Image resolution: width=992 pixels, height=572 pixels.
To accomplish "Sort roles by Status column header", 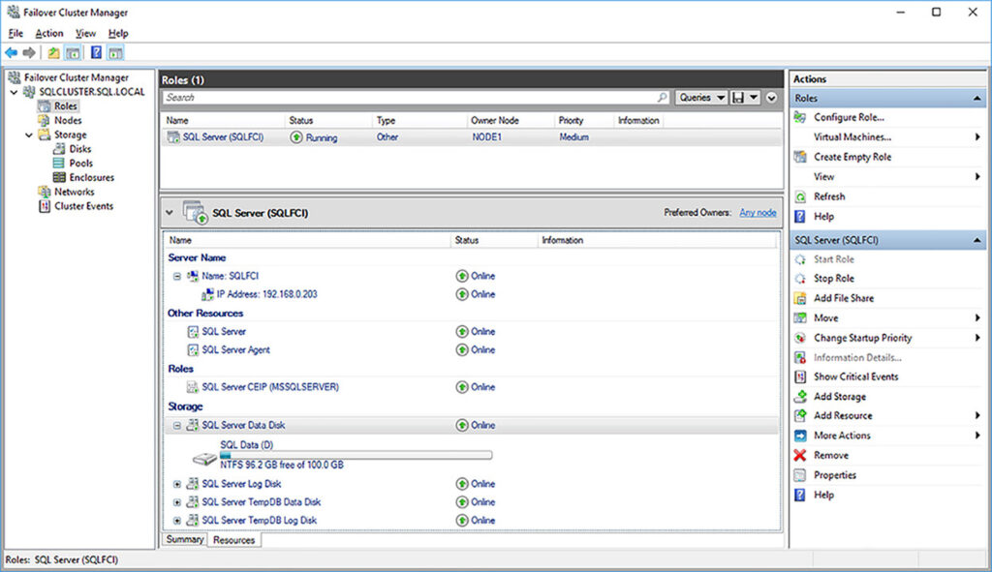I will (x=300, y=120).
